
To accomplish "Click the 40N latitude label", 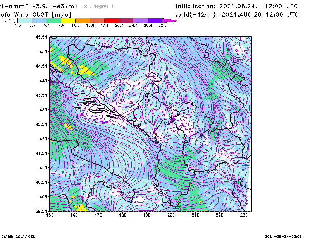I will coord(43,197).
